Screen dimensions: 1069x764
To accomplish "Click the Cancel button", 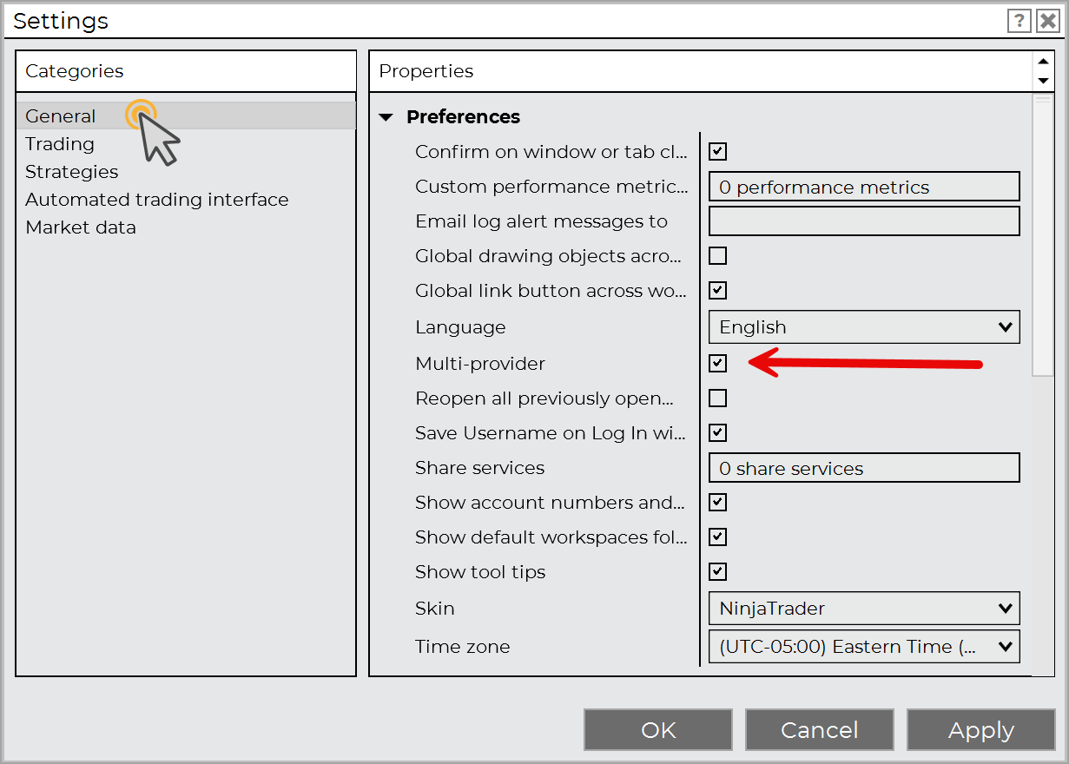I will [x=819, y=730].
